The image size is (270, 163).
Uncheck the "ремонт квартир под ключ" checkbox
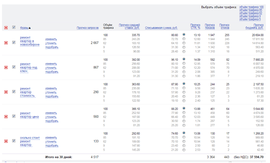point(14,67)
